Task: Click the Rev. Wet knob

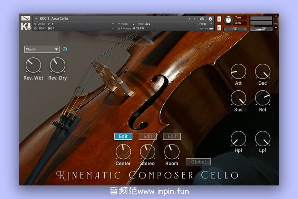Action: click(33, 65)
